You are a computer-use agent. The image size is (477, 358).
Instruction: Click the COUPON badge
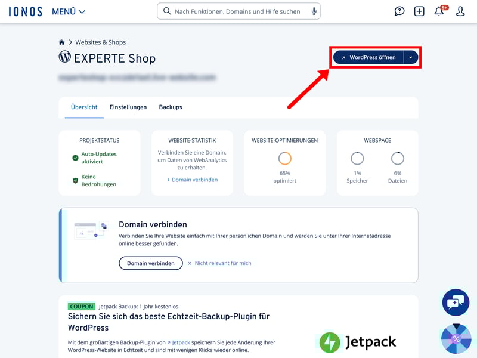coord(82,307)
